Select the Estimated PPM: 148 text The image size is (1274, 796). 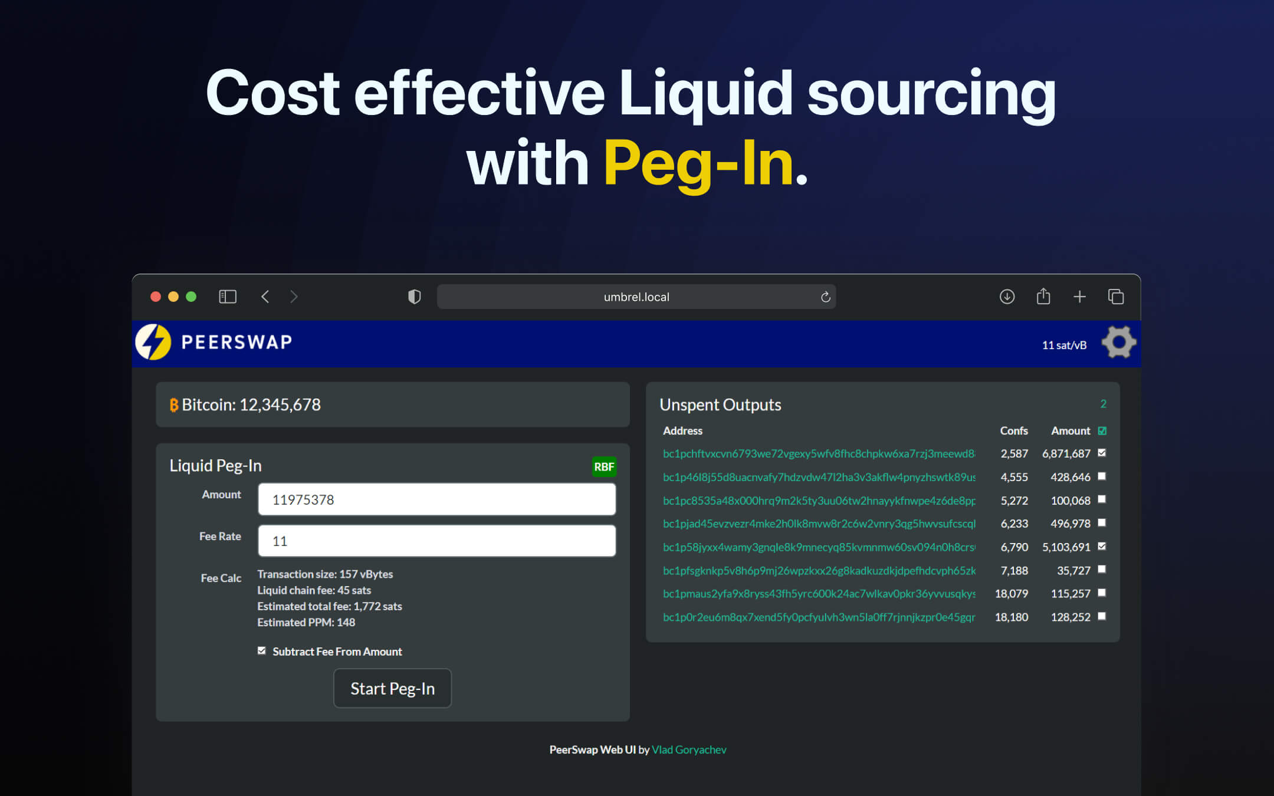point(306,623)
